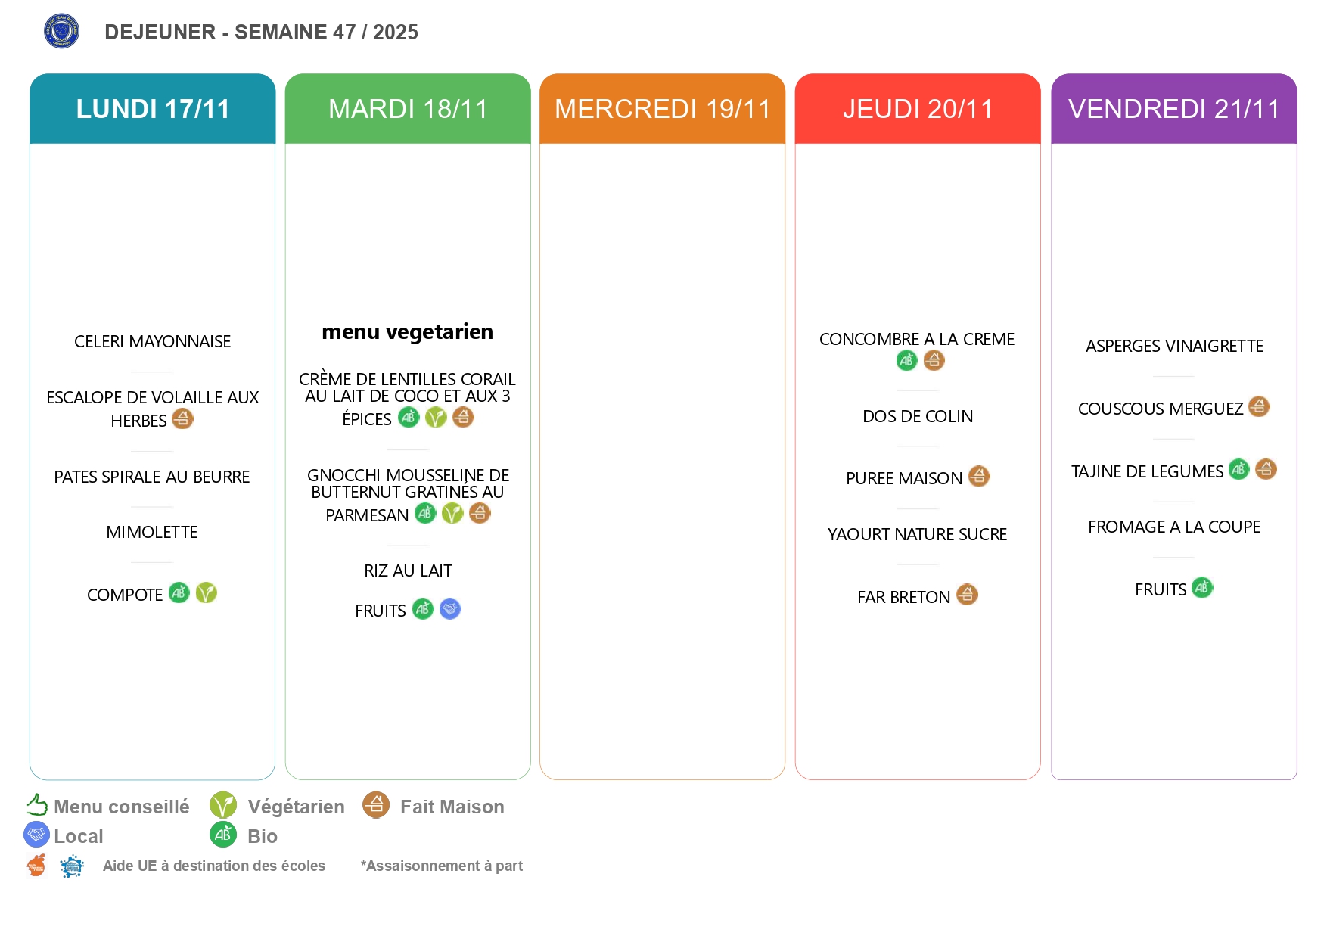Click the Bio icon under Concombre a la Creme

pyautogui.click(x=906, y=360)
